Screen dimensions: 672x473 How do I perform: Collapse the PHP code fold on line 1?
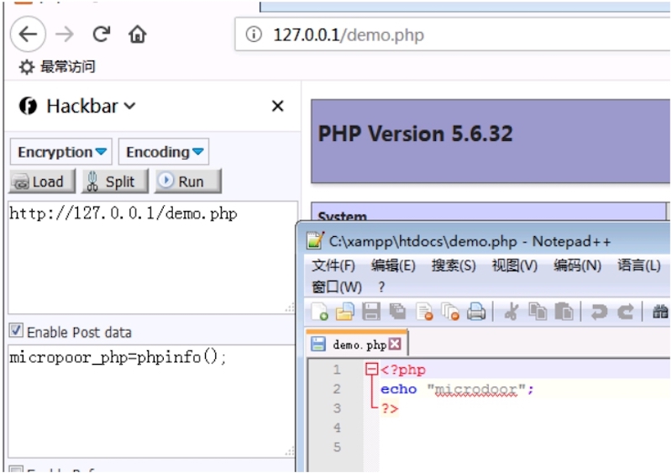(371, 370)
